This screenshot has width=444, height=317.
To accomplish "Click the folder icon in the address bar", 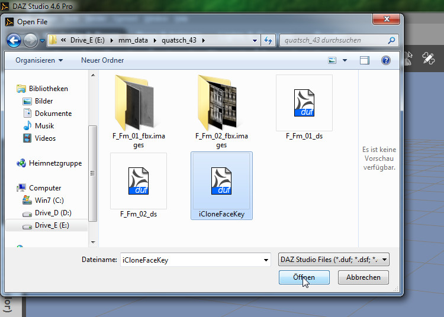I will click(53, 40).
